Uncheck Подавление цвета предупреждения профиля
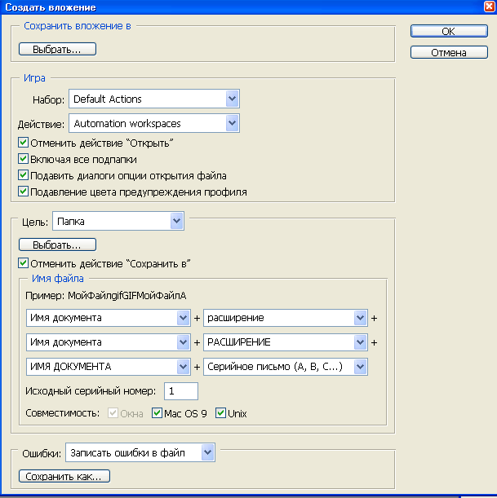 click(23, 192)
